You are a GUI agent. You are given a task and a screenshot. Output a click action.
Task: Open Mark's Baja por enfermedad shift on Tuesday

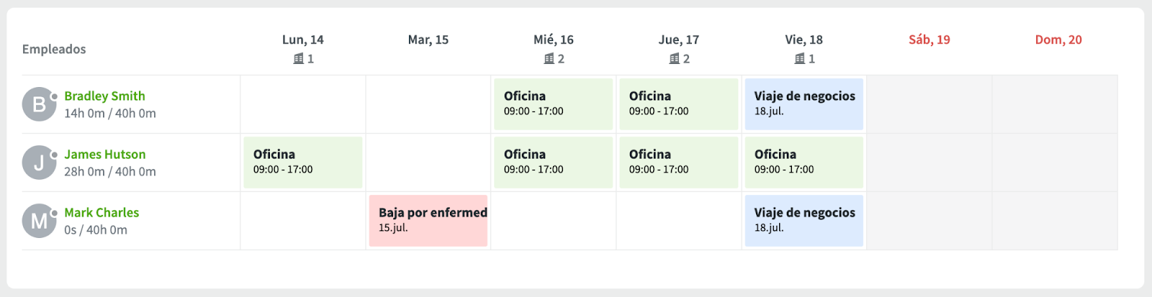coord(428,221)
